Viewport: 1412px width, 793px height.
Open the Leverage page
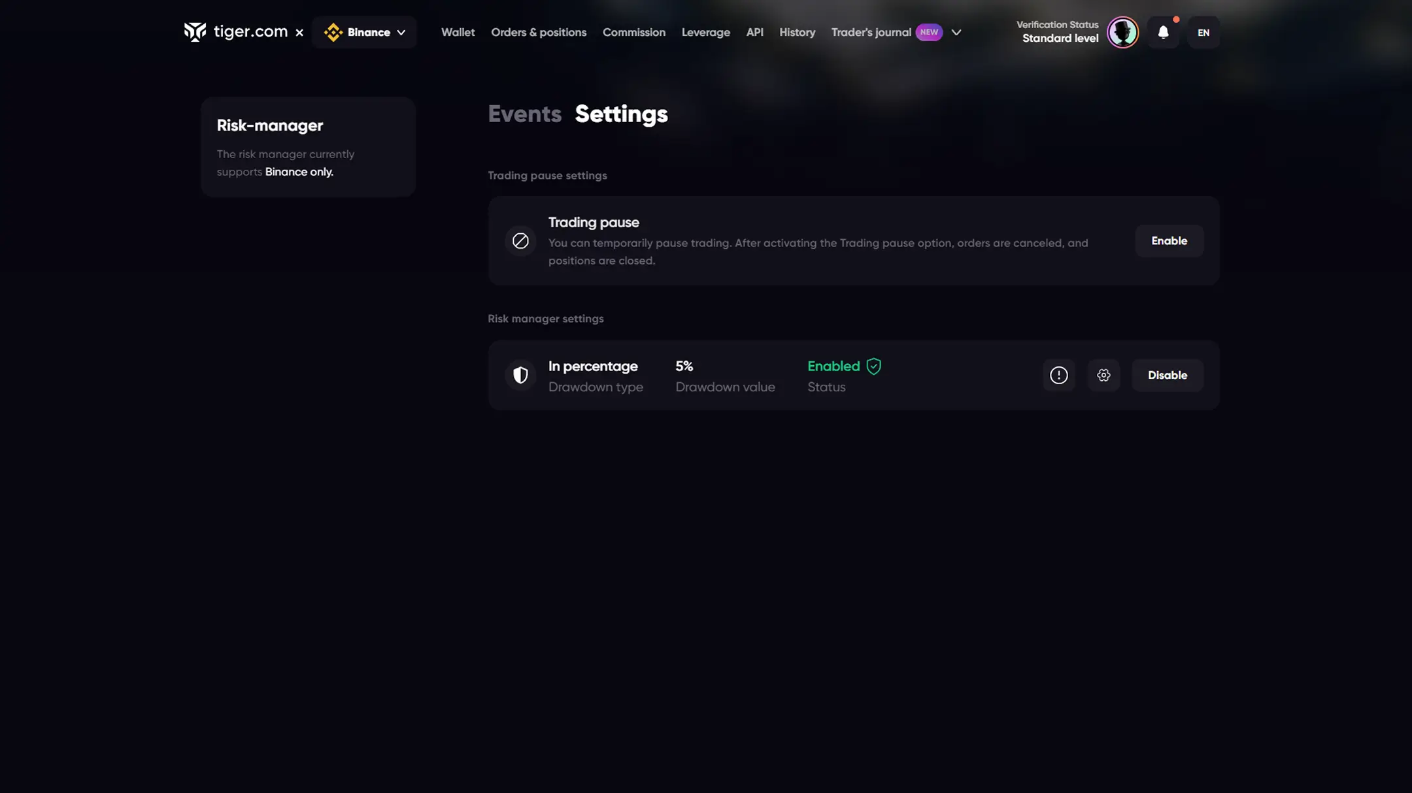point(705,32)
